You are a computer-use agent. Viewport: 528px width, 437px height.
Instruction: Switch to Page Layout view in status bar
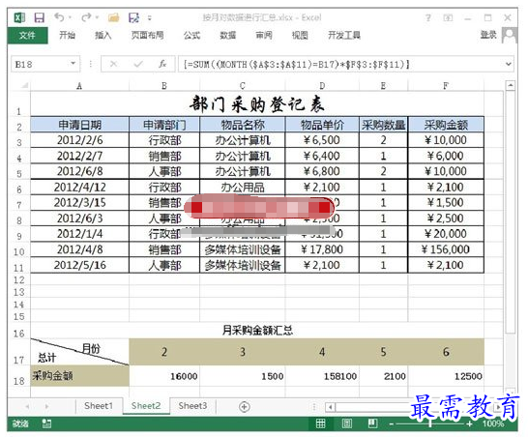347,423
